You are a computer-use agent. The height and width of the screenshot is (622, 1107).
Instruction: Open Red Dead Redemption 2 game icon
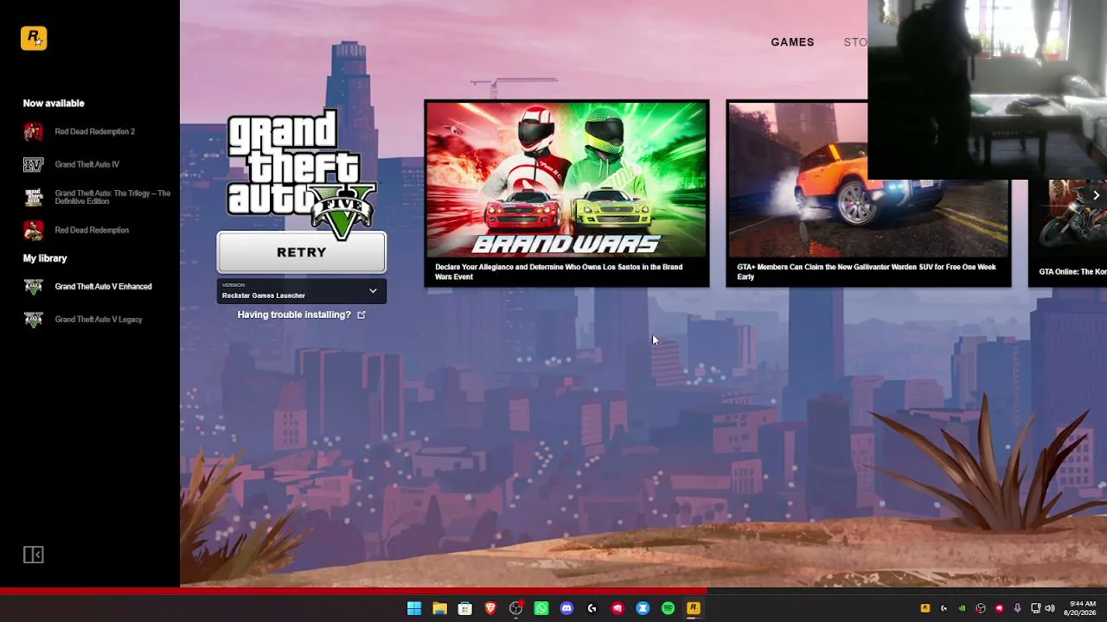33,131
